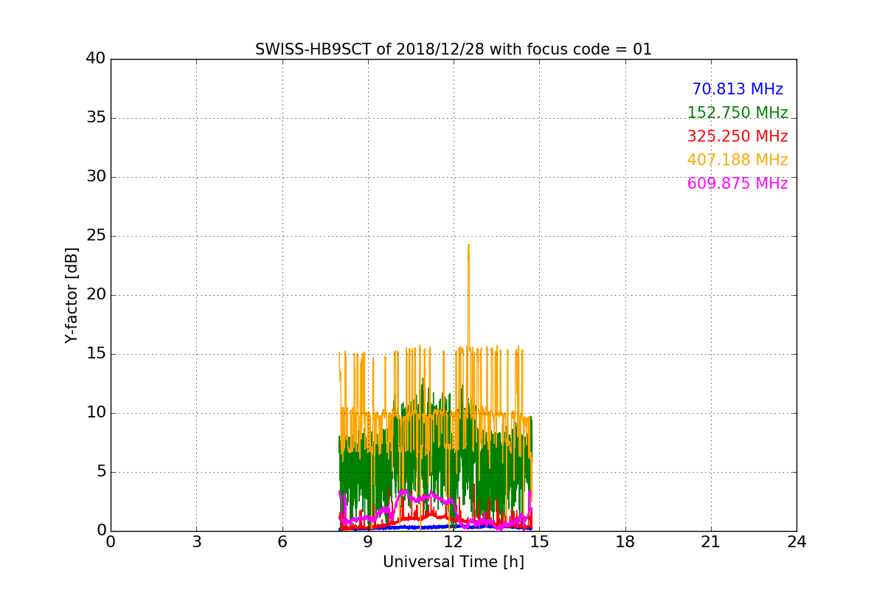
Task: Click the x-axis tick label 18
Action: point(625,541)
